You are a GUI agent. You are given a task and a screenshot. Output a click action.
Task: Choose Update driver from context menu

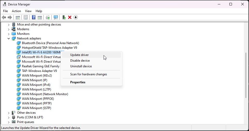pyautogui.click(x=91, y=55)
